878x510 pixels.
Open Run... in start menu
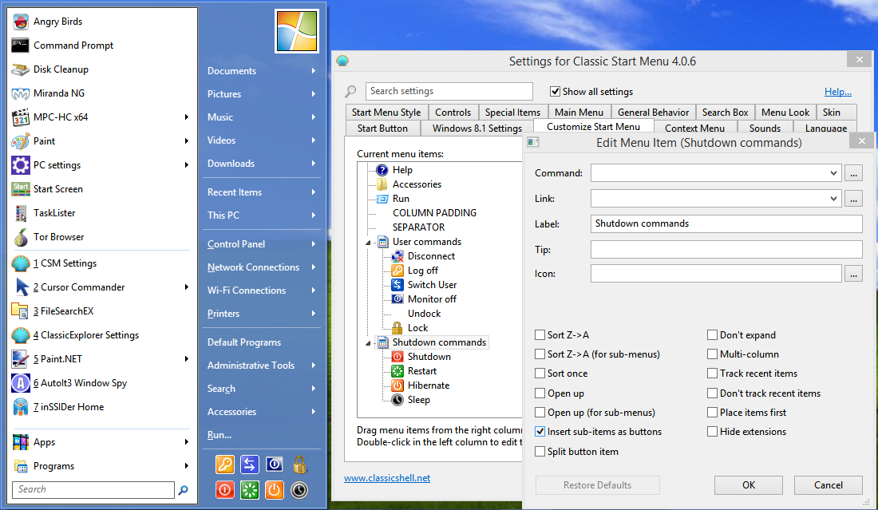219,435
